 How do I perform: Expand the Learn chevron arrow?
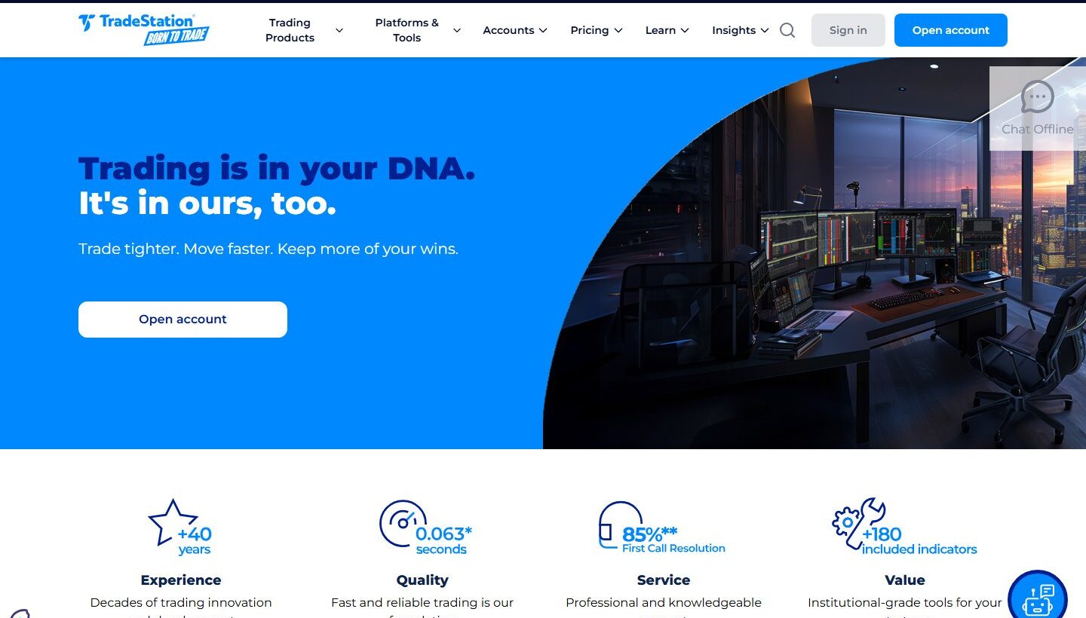point(685,30)
